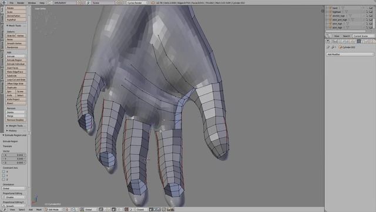Enable the Y constraint axis checkbox
376x212 pixels.
4,175
